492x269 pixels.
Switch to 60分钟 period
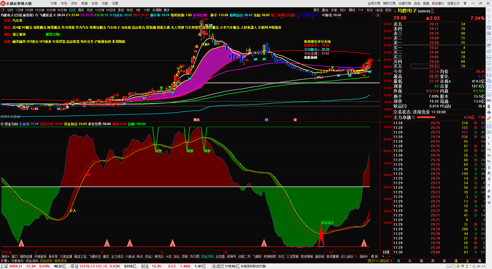tap(62, 10)
